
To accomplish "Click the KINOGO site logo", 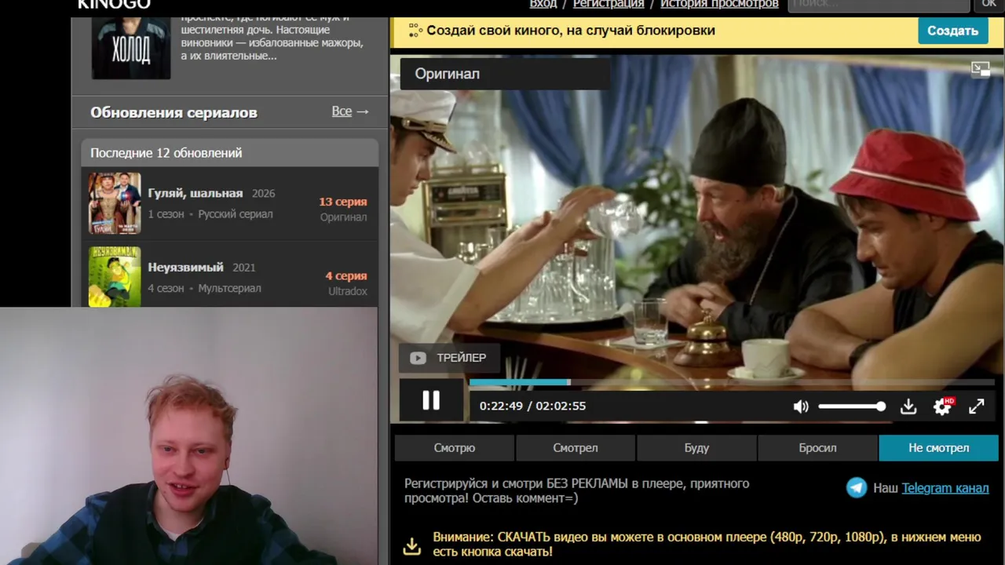I will coord(114,5).
